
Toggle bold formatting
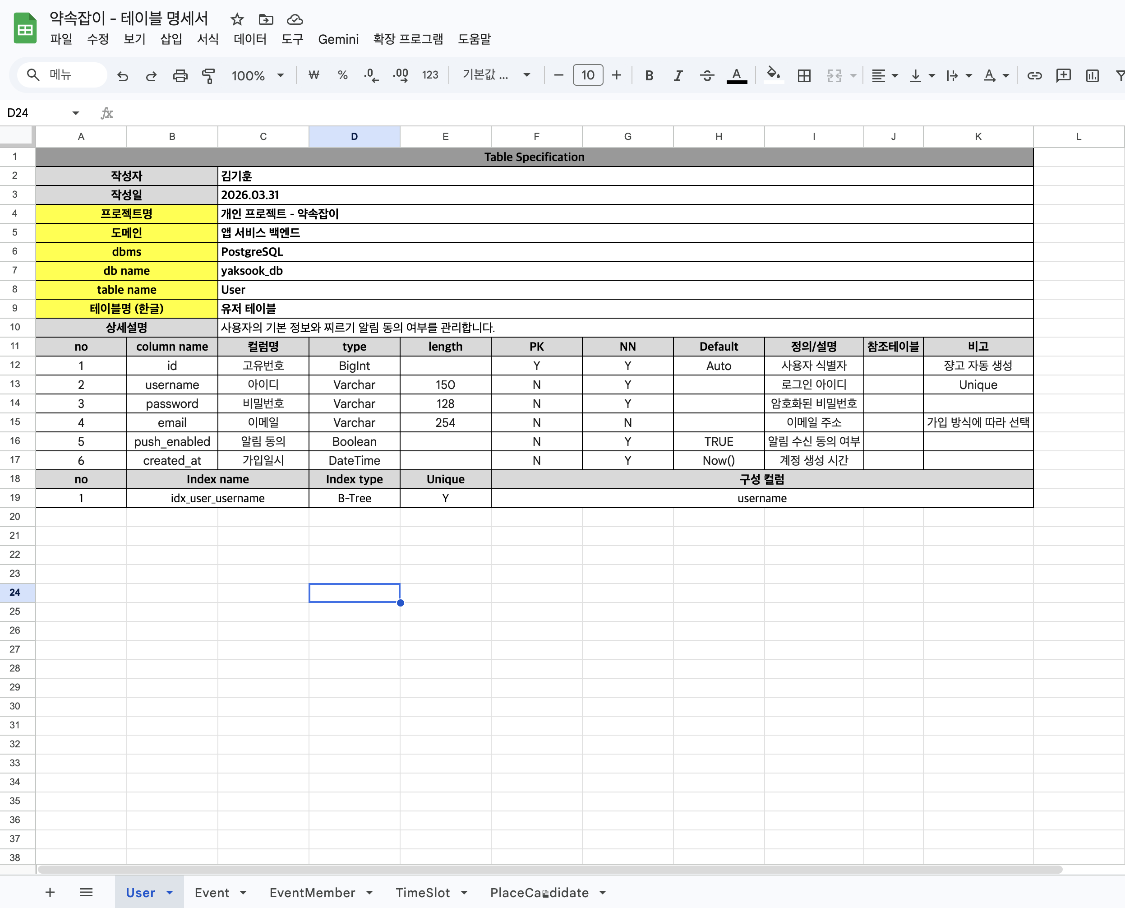(649, 76)
